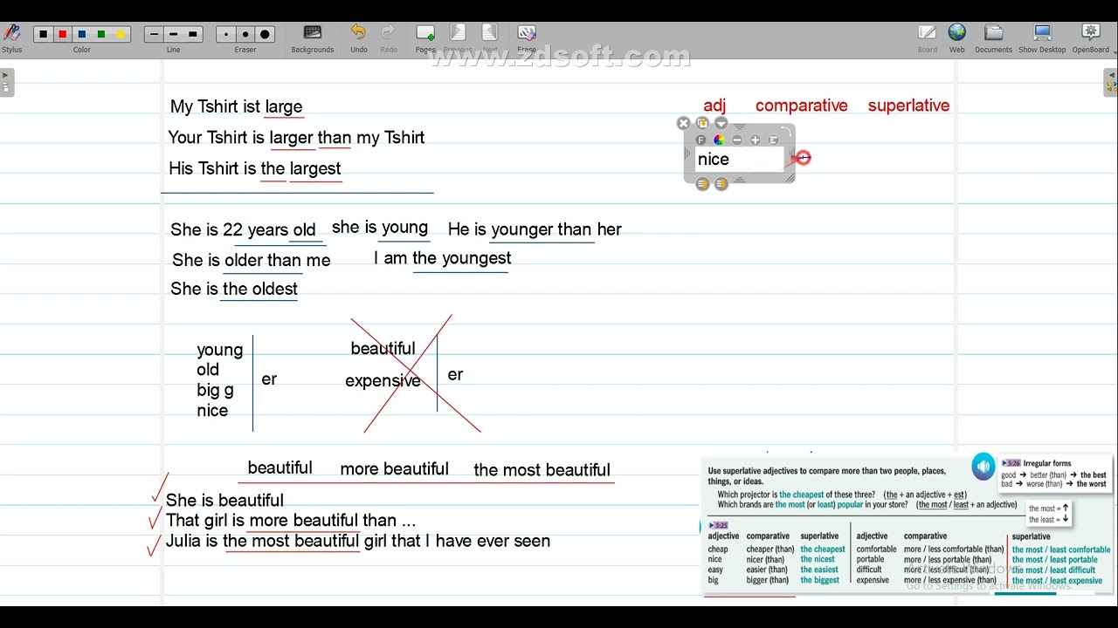Viewport: 1118px width, 628px height.
Task: Redo the last undone action
Action: pyautogui.click(x=388, y=38)
